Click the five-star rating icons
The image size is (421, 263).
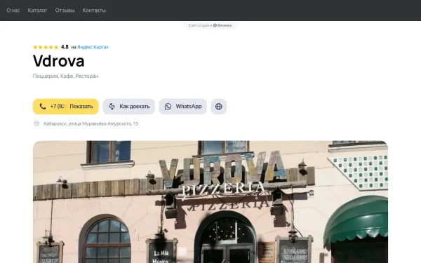click(x=46, y=47)
